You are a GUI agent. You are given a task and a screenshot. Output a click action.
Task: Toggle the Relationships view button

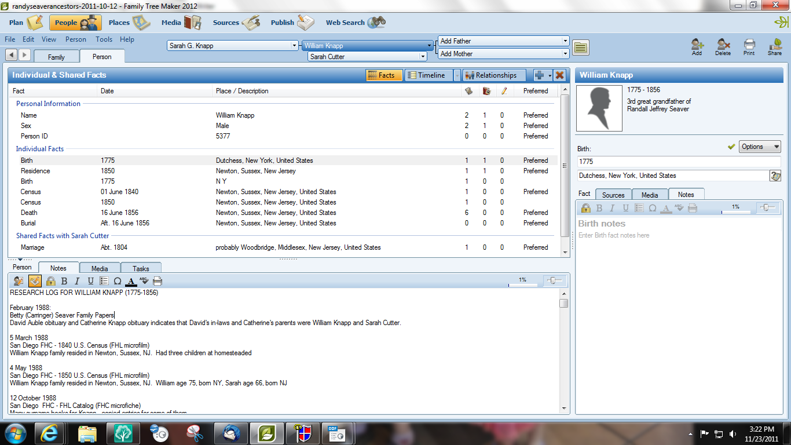point(494,75)
